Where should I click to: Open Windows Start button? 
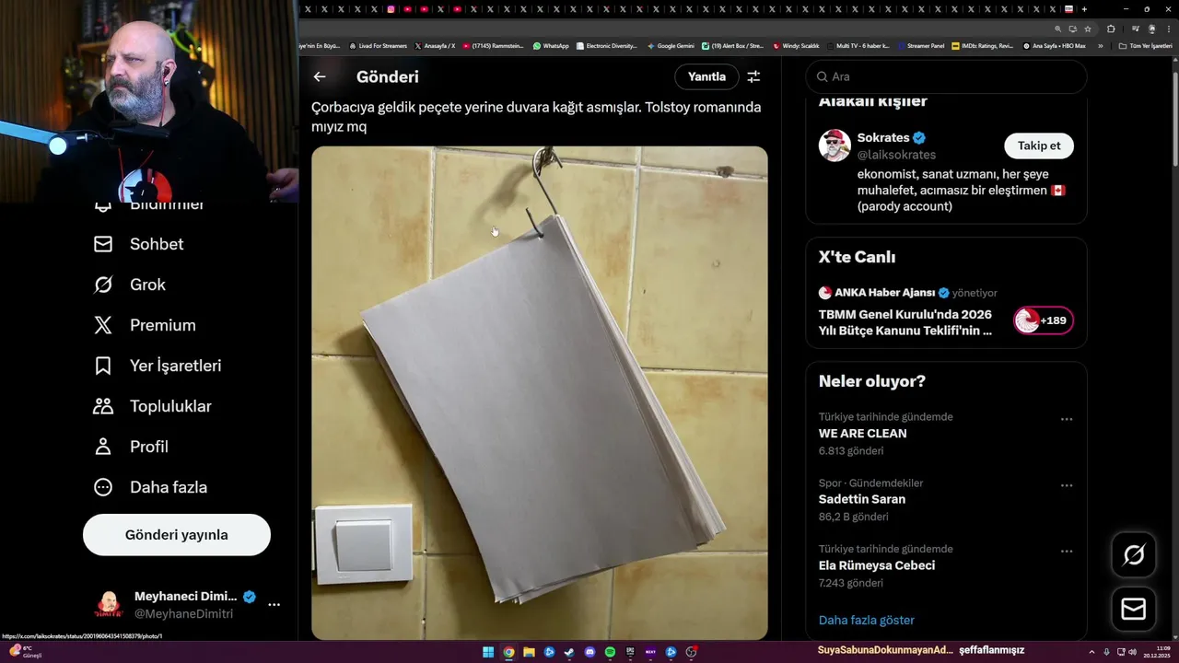click(488, 652)
